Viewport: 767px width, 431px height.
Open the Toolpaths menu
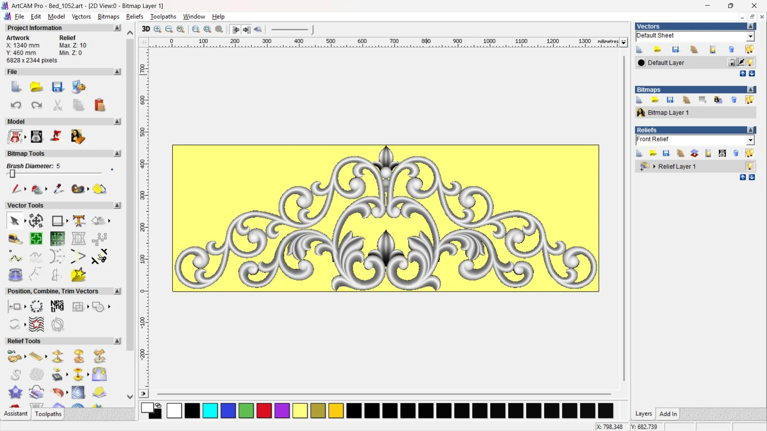pos(163,16)
